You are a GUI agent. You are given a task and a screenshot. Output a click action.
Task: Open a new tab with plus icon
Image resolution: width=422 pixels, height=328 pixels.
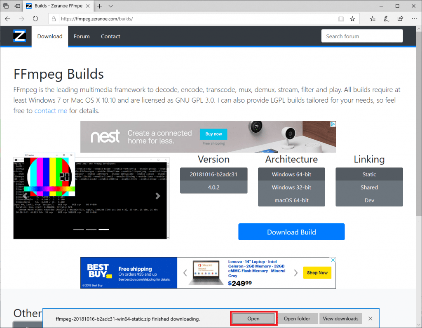100,6
